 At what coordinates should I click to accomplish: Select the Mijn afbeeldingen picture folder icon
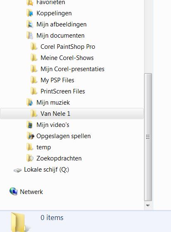coord(30,24)
